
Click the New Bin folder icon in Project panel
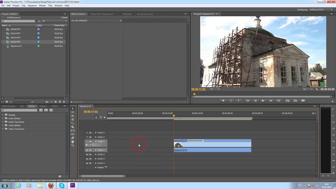click(x=56, y=102)
